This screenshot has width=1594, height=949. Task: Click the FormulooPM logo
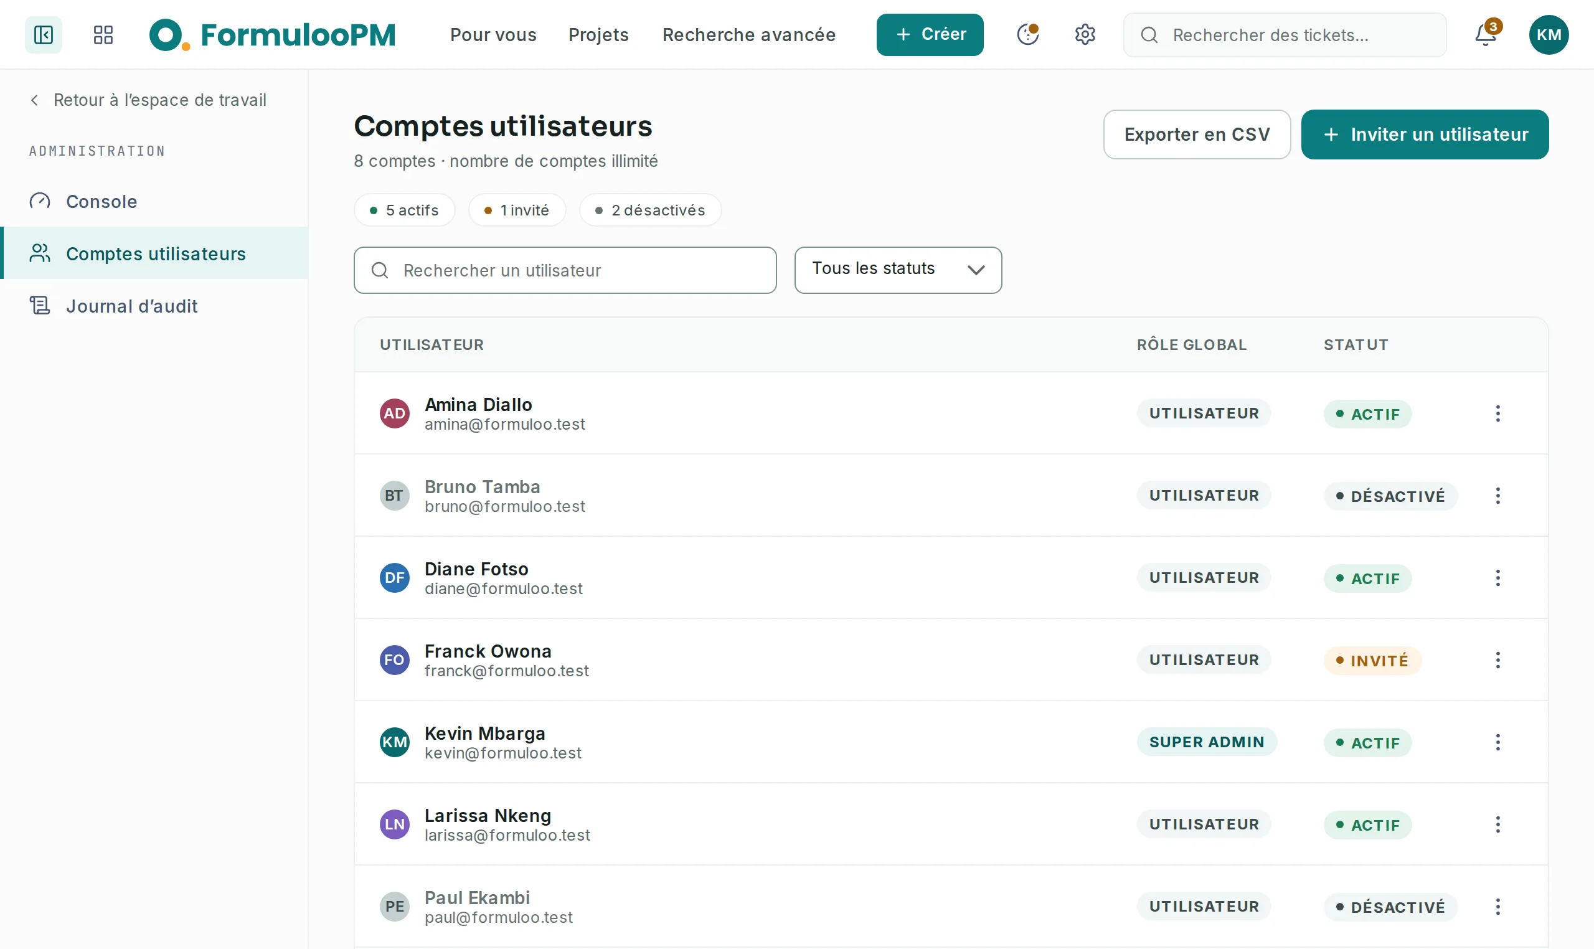point(272,34)
